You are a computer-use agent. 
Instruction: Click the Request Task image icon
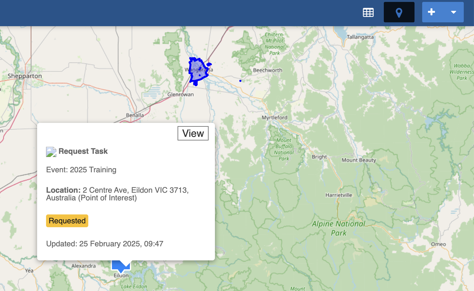coord(51,152)
